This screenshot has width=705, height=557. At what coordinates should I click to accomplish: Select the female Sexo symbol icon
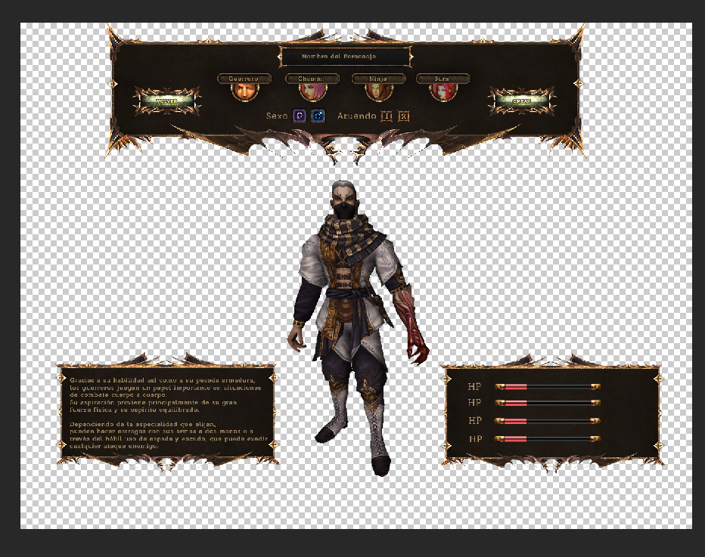pyautogui.click(x=300, y=116)
